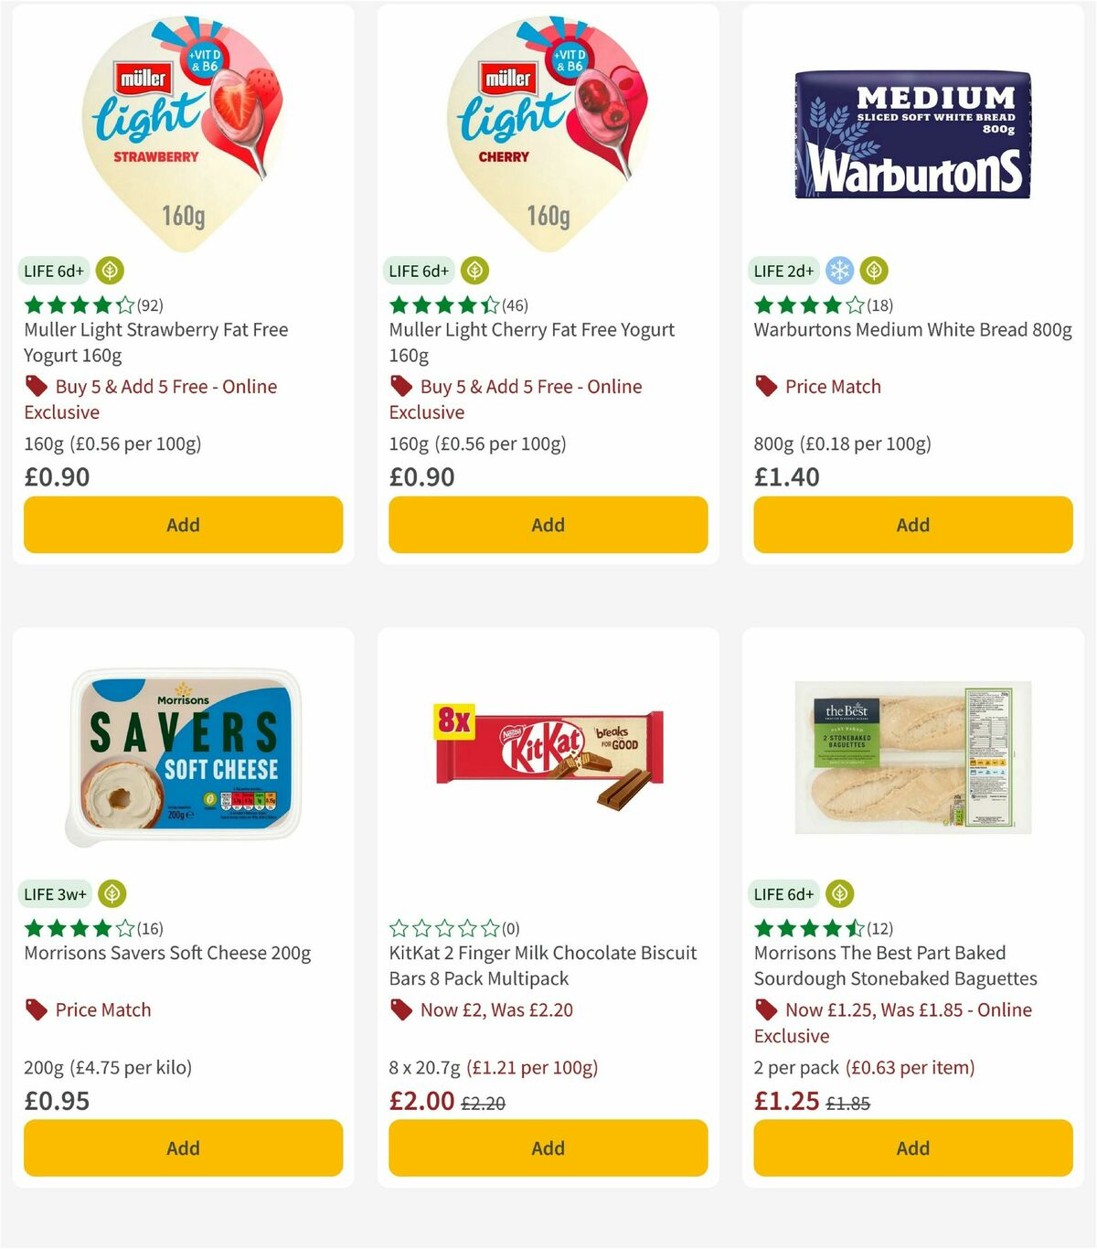
Task: Click the snowflake freezing icon on Warburtons bread
Action: (838, 271)
